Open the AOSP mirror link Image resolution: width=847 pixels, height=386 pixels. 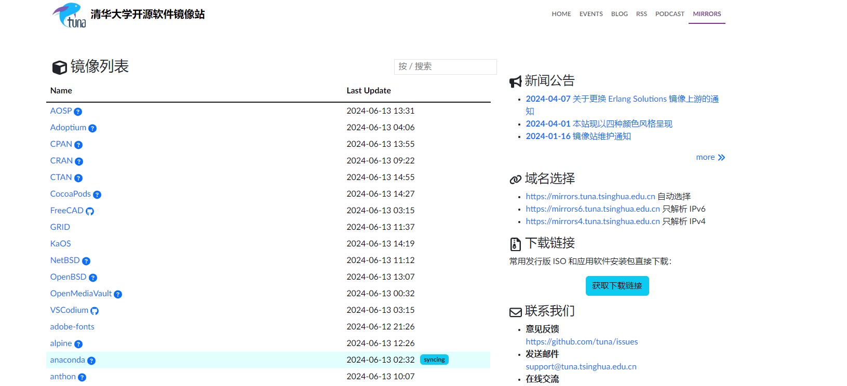[61, 111]
